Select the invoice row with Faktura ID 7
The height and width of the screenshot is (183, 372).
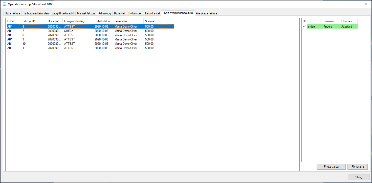coord(76,31)
